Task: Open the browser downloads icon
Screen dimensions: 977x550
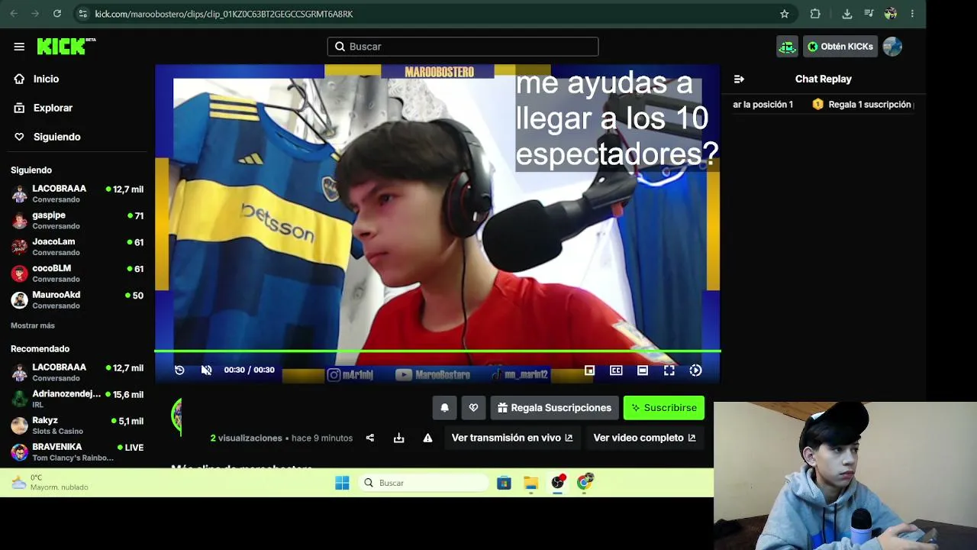Action: point(847,14)
